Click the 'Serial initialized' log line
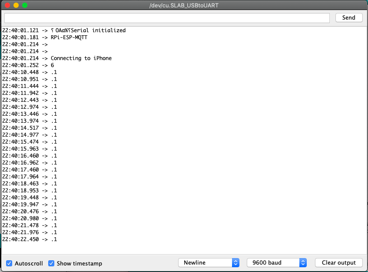Image resolution: width=368 pixels, height=272 pixels. click(x=64, y=30)
